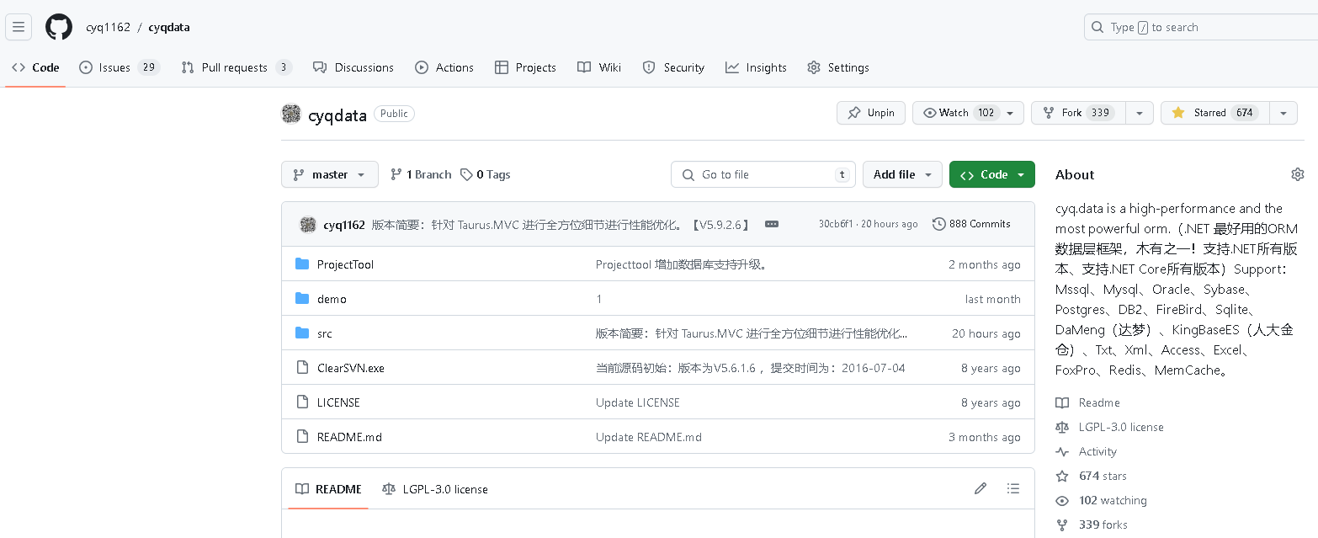Click the Activity pulse icon
Image resolution: width=1318 pixels, height=538 pixels.
1062,451
